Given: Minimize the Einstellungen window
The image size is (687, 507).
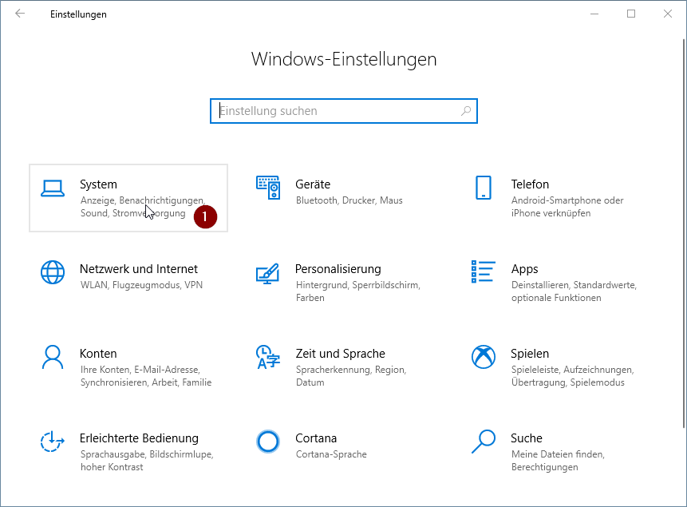Looking at the screenshot, I should pyautogui.click(x=594, y=14).
